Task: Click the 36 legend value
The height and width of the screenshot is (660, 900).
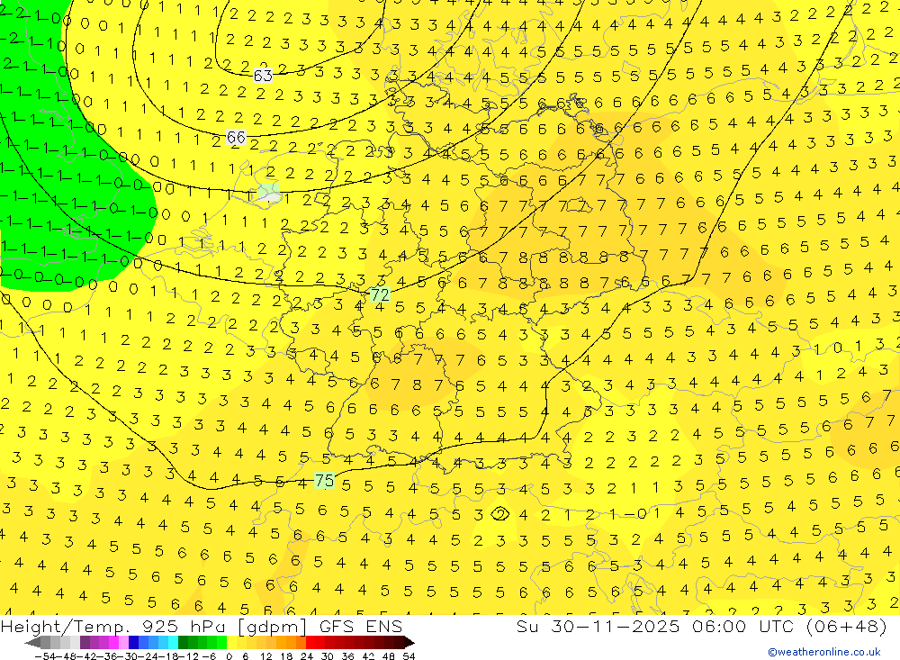Action: click(347, 656)
